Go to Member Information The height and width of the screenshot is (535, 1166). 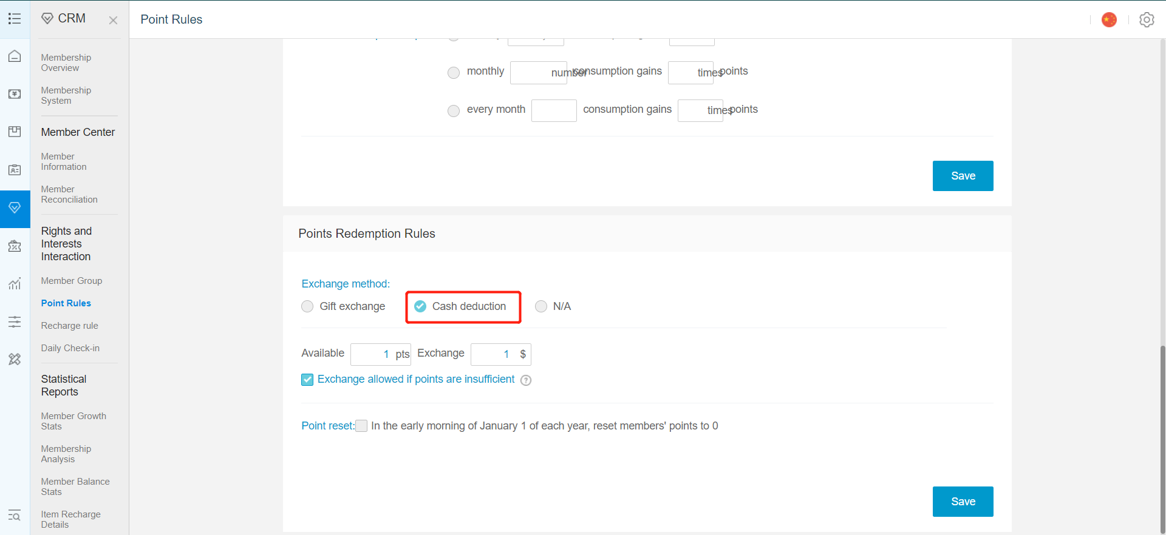64,161
